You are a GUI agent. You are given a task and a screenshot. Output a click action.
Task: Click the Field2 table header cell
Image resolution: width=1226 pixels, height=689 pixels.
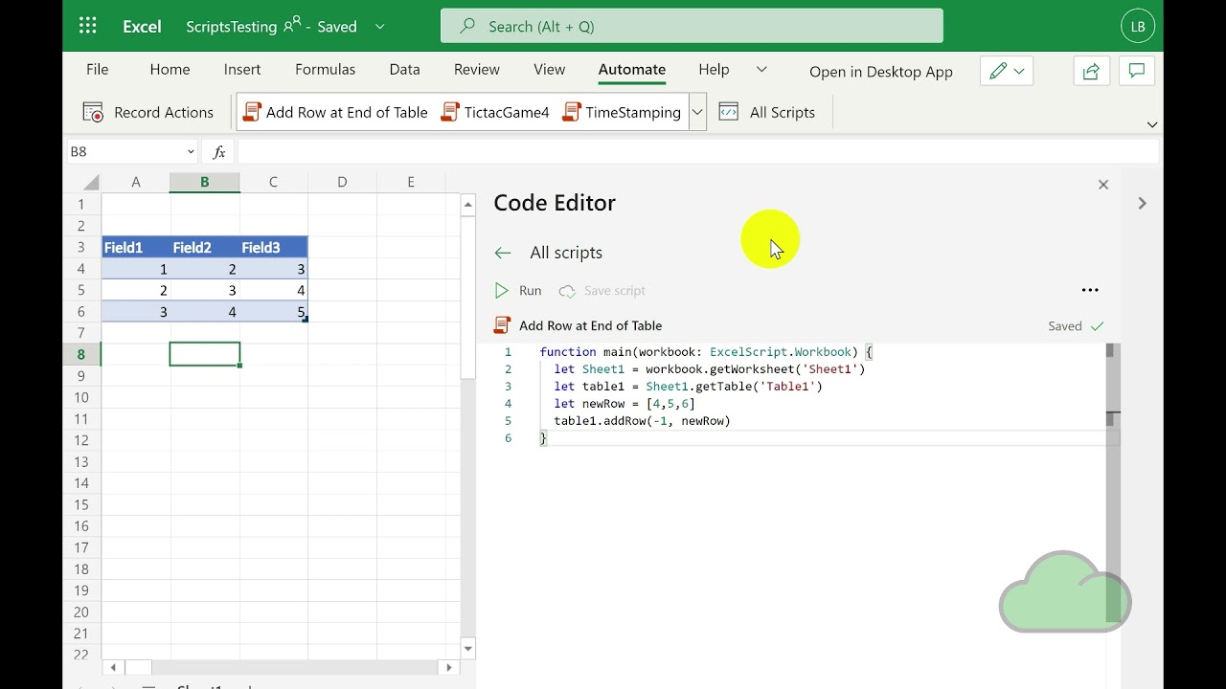[x=205, y=247]
